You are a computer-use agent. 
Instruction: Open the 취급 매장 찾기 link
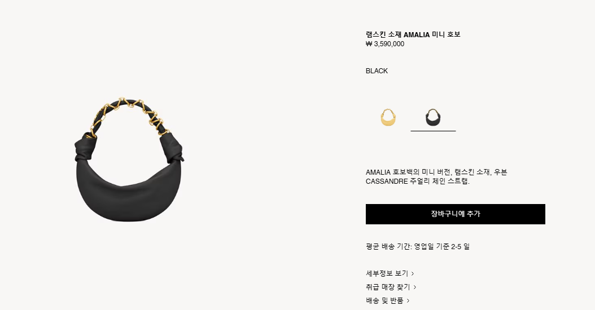(388, 287)
